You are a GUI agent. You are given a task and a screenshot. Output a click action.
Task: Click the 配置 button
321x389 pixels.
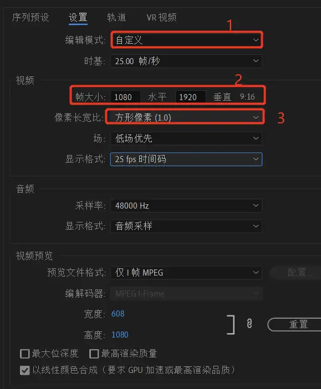296,272
